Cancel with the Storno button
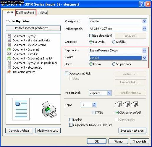Screen dimensions: 152x147 118,141
